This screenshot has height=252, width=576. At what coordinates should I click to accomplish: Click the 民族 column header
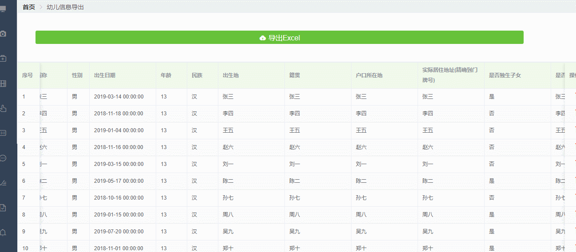click(x=197, y=75)
